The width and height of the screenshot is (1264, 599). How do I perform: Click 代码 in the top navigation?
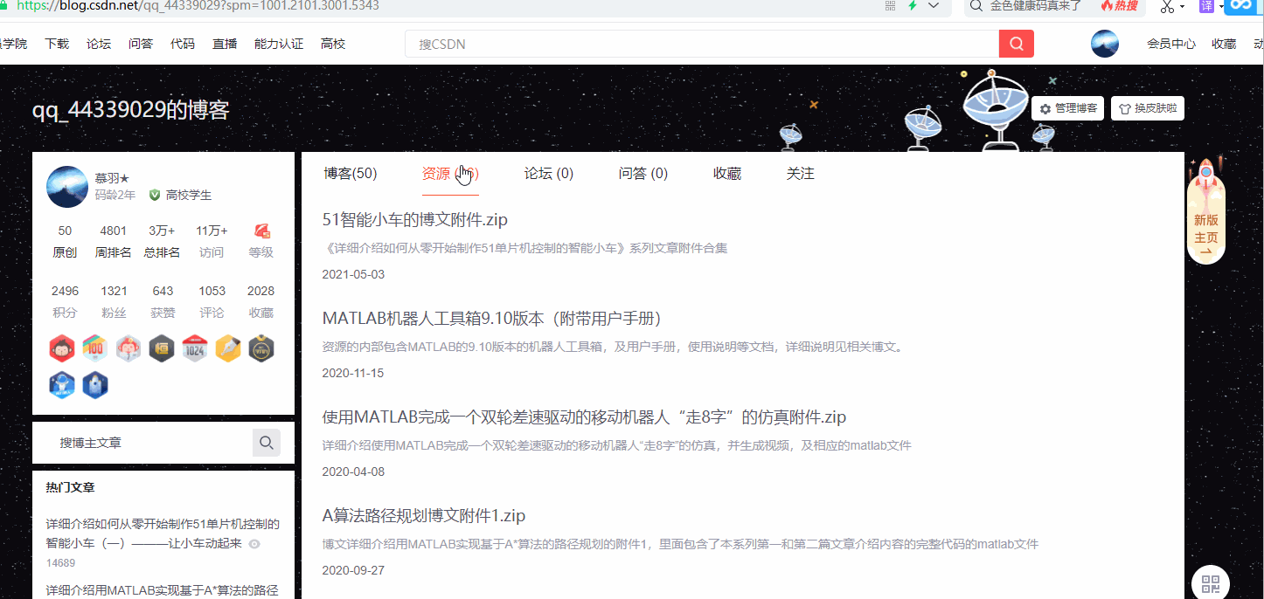click(183, 44)
